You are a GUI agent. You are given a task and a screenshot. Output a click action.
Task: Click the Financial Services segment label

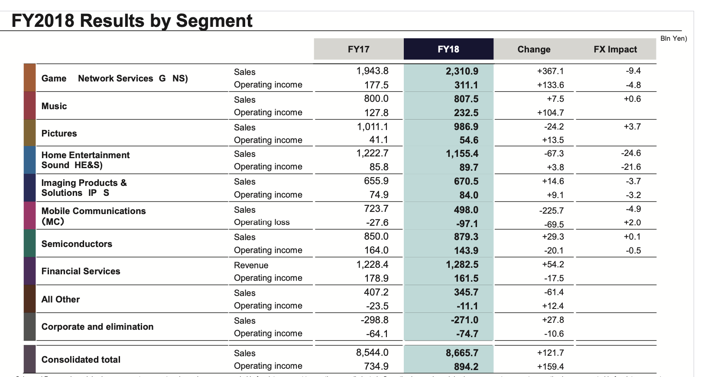point(81,271)
